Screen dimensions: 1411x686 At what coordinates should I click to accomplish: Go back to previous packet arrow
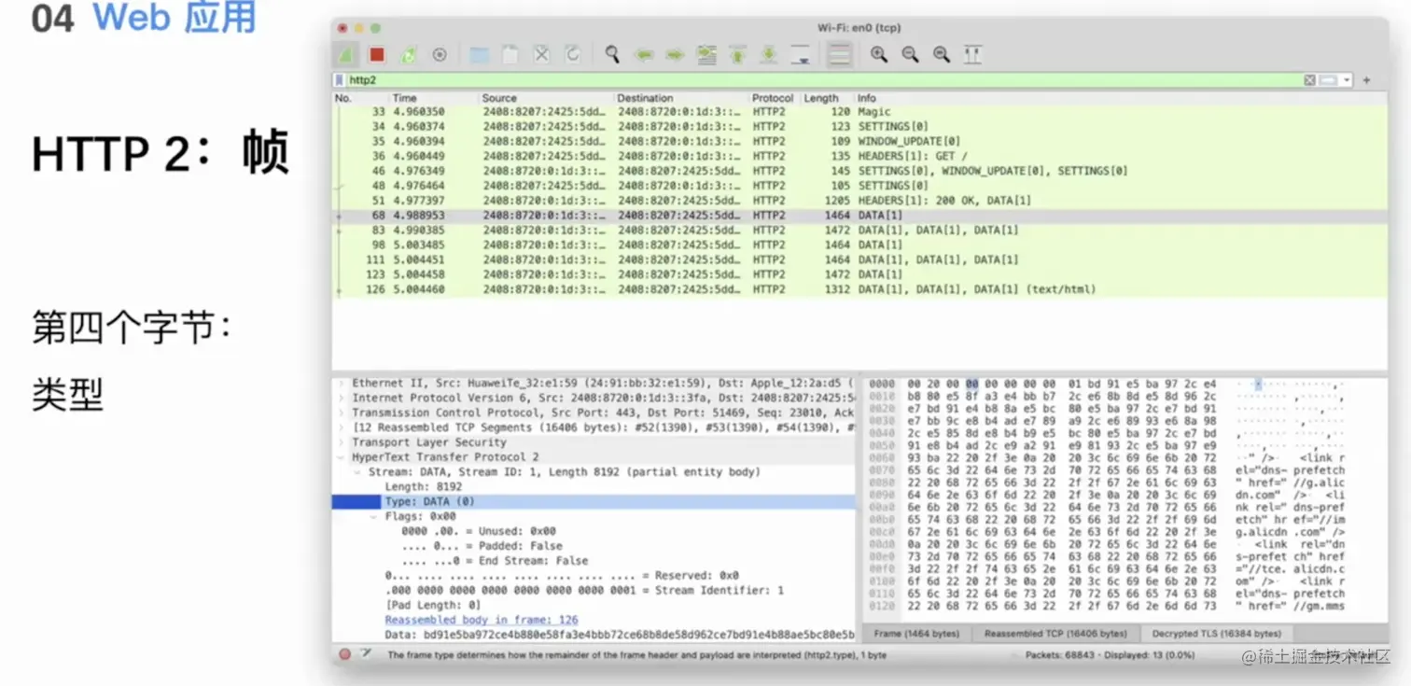point(644,55)
